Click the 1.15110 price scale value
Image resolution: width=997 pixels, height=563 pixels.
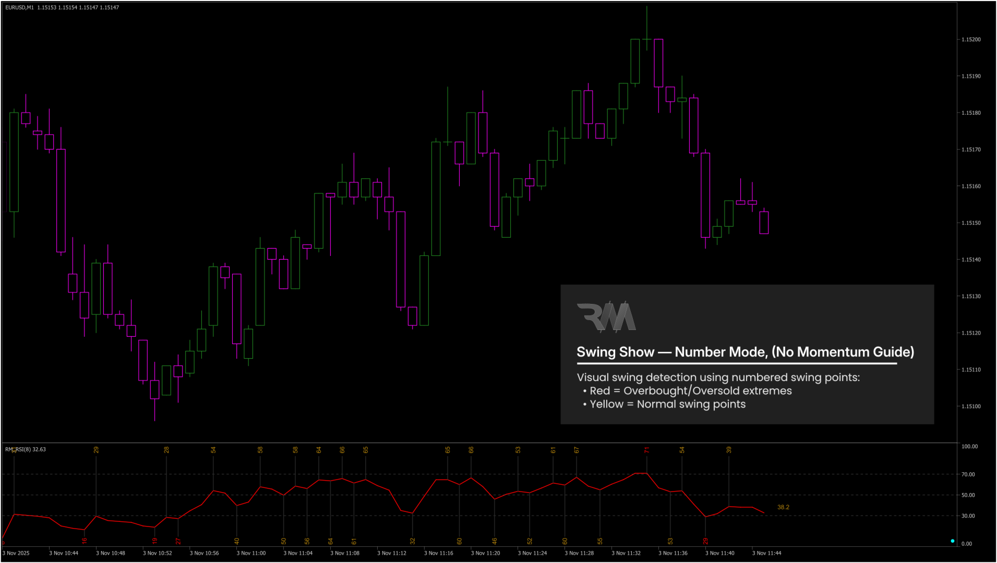(971, 370)
